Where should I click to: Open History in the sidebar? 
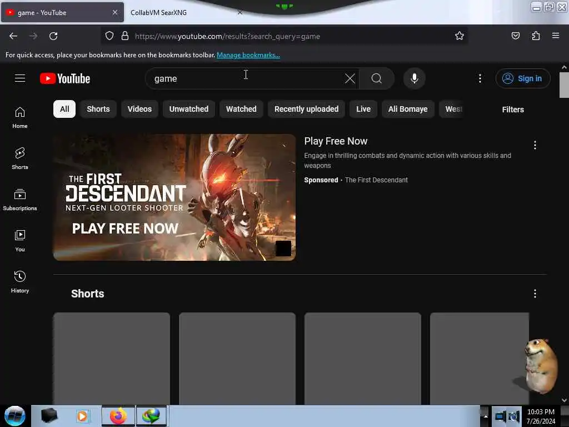[20, 282]
